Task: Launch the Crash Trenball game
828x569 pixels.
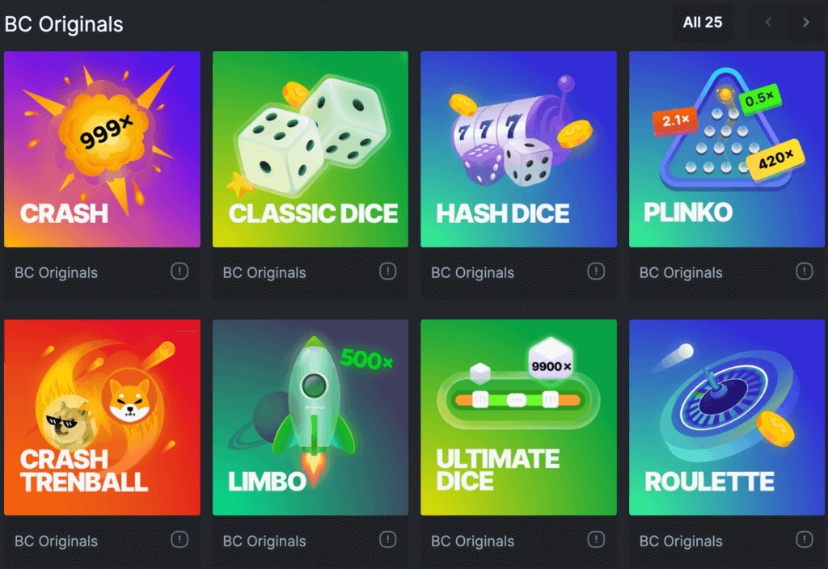Action: (x=102, y=417)
